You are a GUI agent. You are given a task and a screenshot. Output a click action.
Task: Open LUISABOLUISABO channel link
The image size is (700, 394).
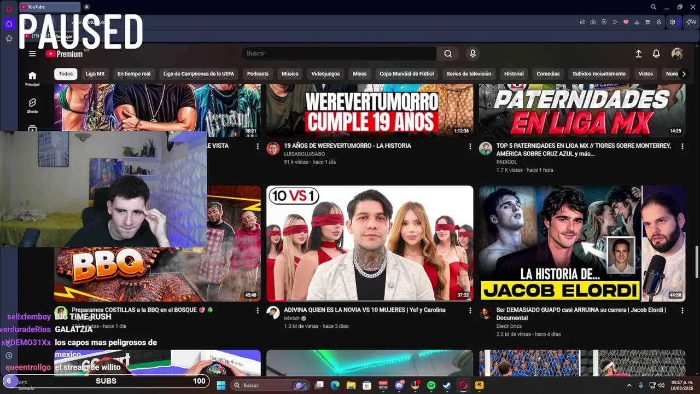pyautogui.click(x=304, y=154)
